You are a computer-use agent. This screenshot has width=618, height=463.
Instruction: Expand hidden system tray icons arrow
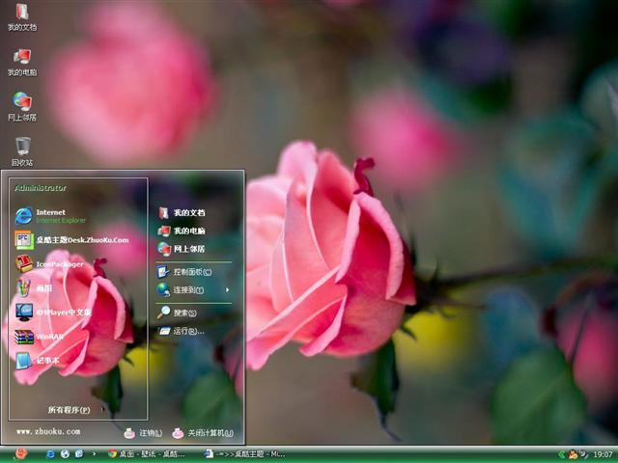coord(561,454)
